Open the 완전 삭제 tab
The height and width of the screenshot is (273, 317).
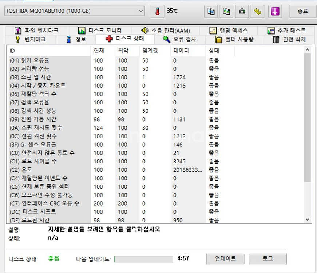coord(289,39)
